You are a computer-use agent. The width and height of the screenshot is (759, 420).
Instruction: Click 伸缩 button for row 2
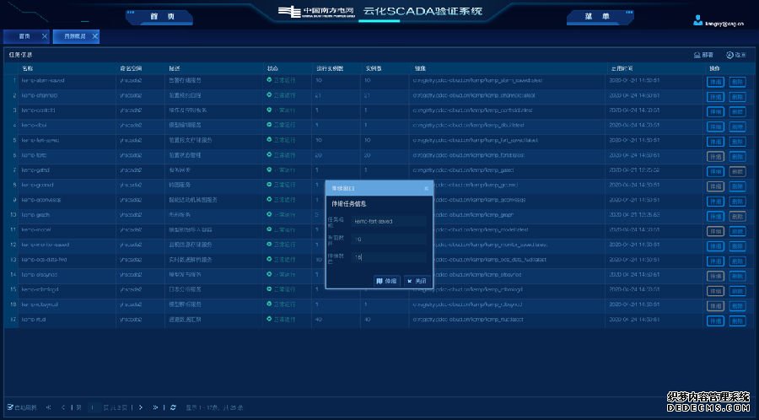[x=715, y=97]
